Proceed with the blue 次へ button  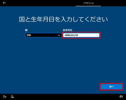tap(112, 87)
